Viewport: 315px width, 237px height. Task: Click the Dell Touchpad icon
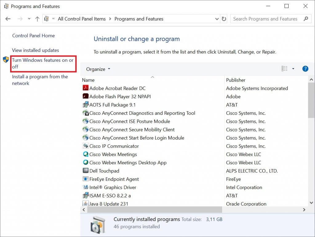coord(86,170)
